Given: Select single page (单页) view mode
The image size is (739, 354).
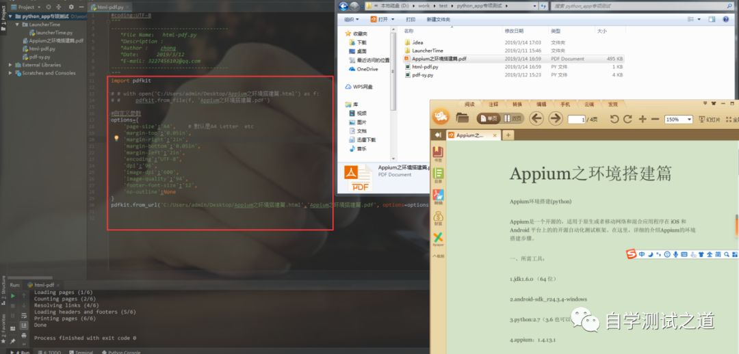Looking at the screenshot, I should tap(489, 119).
